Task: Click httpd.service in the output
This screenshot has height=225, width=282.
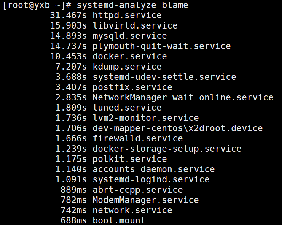Action: pyautogui.click(x=127, y=16)
